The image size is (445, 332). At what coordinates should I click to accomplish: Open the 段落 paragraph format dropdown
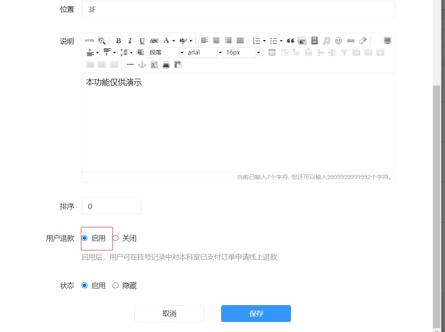(165, 52)
